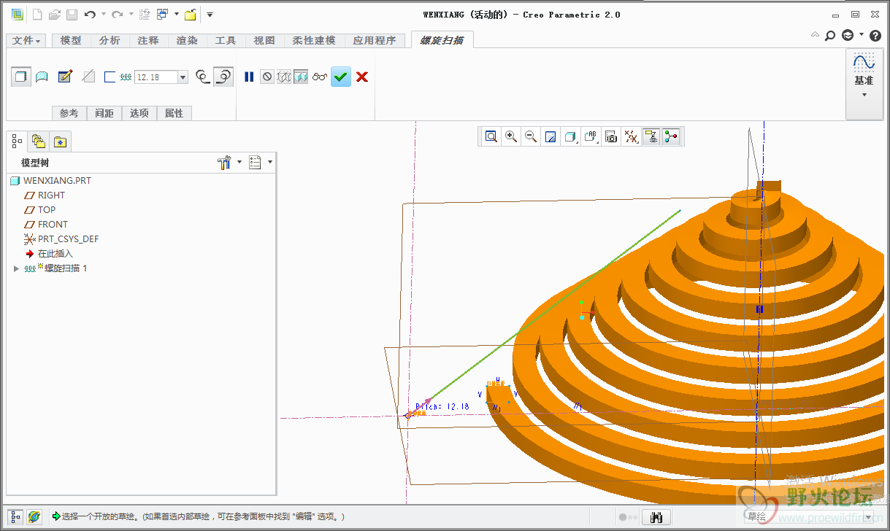Zoom out using the graphics toolbar
This screenshot has width=890, height=531.
(531, 136)
